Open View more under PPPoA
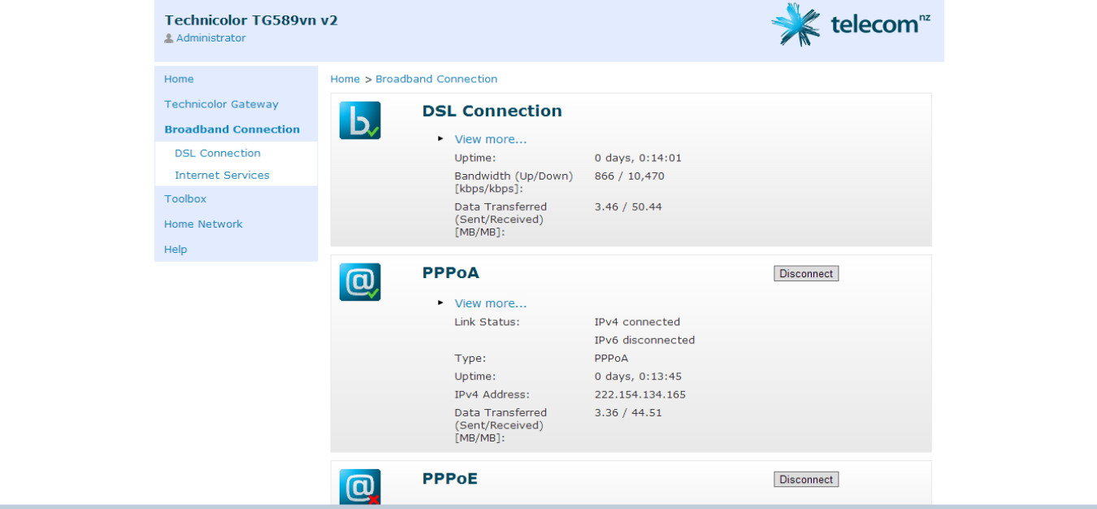1097x509 pixels. point(490,303)
